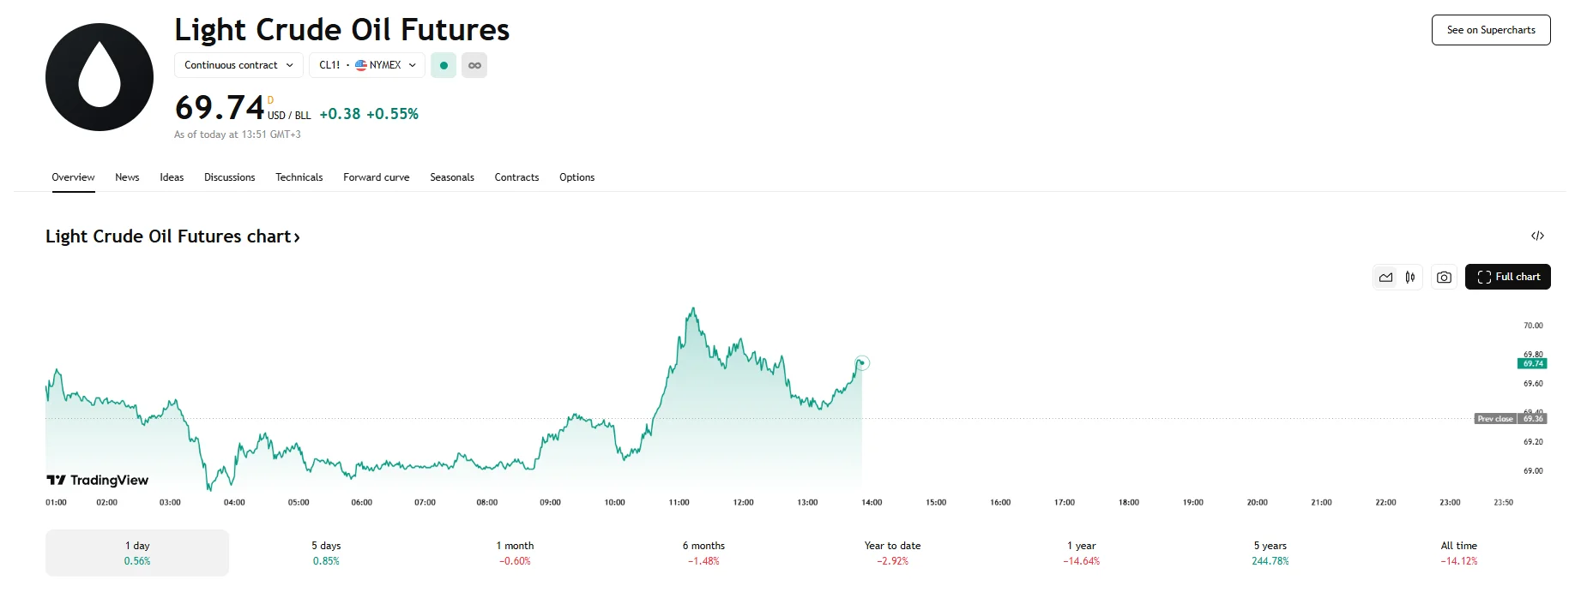Click the Prev close 69.36 label
Screen dimensions: 1581x592
(1511, 419)
